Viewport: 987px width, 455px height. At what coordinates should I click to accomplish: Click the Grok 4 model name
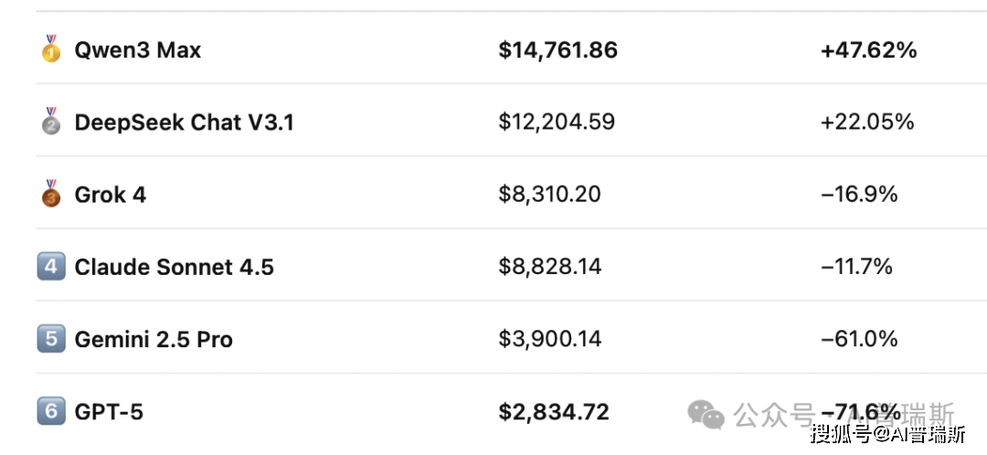(110, 195)
